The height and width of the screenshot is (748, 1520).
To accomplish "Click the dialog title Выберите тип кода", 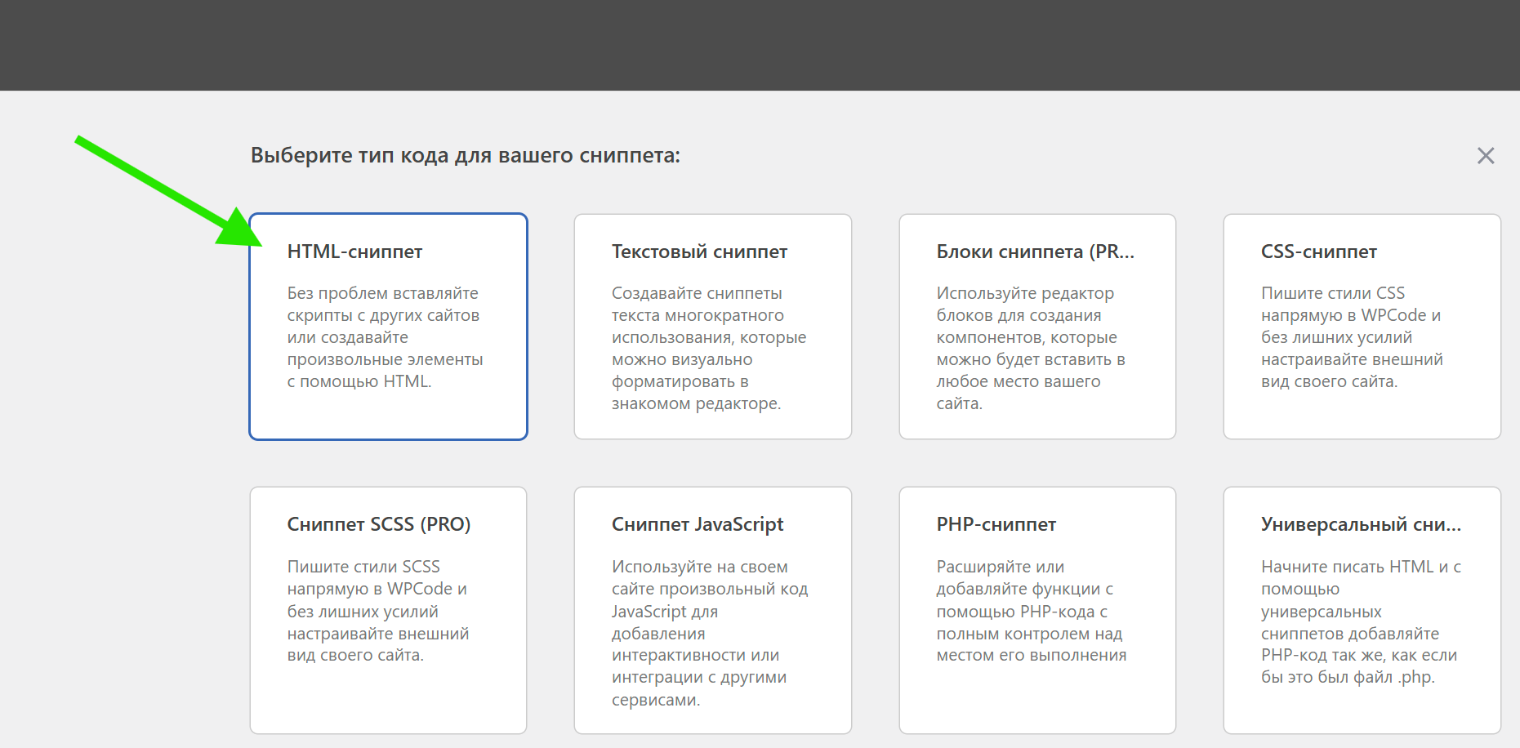I will [466, 154].
